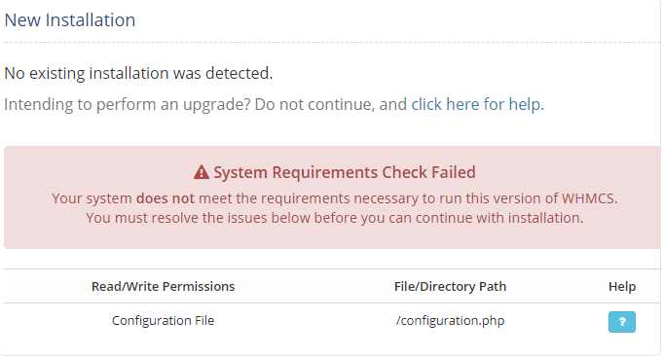663x356 pixels.
Task: Click the "New Installation" heading
Action: [70, 20]
